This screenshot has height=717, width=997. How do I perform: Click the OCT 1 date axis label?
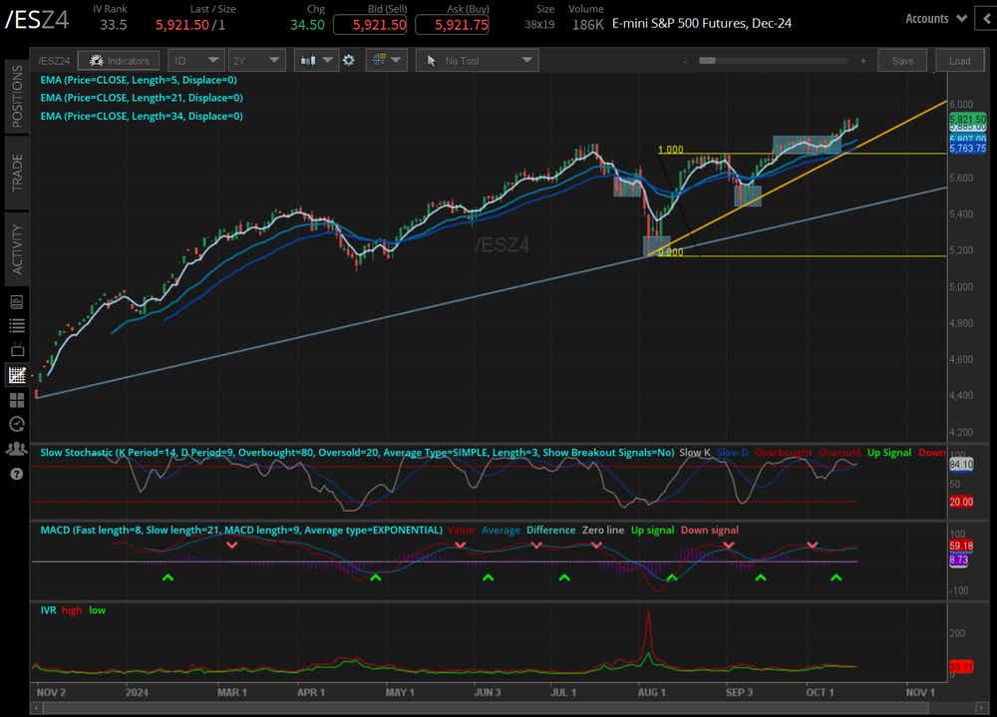tap(820, 692)
